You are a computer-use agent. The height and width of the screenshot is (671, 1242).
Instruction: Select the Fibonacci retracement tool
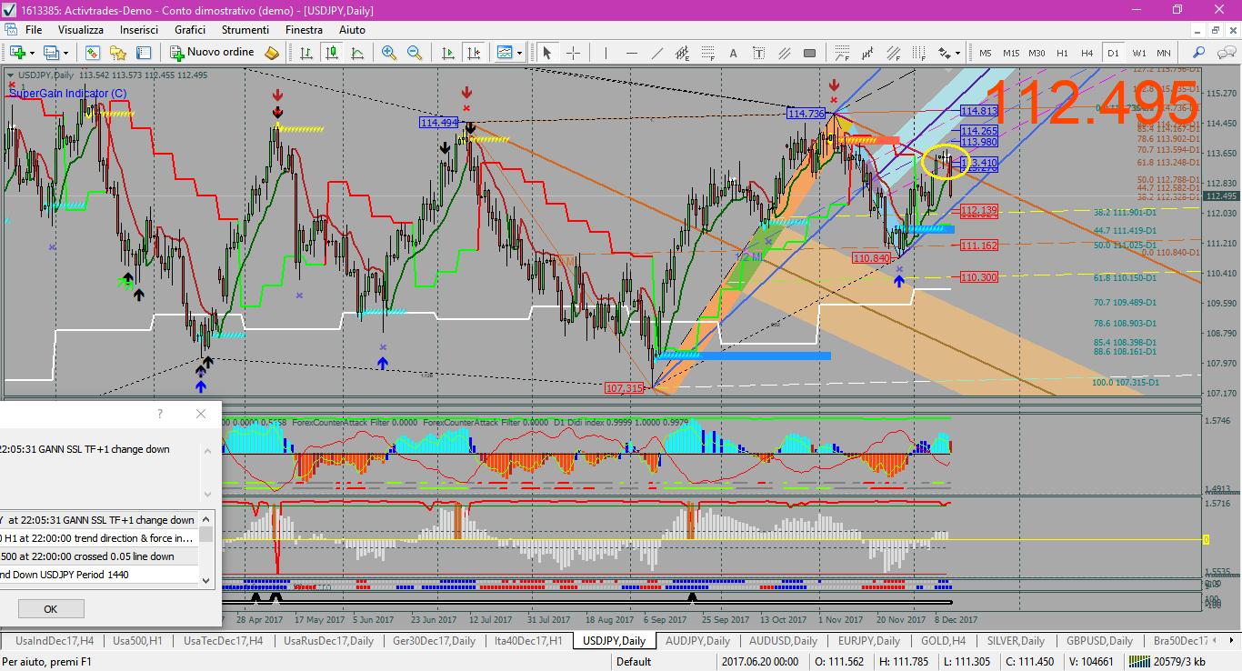707,53
